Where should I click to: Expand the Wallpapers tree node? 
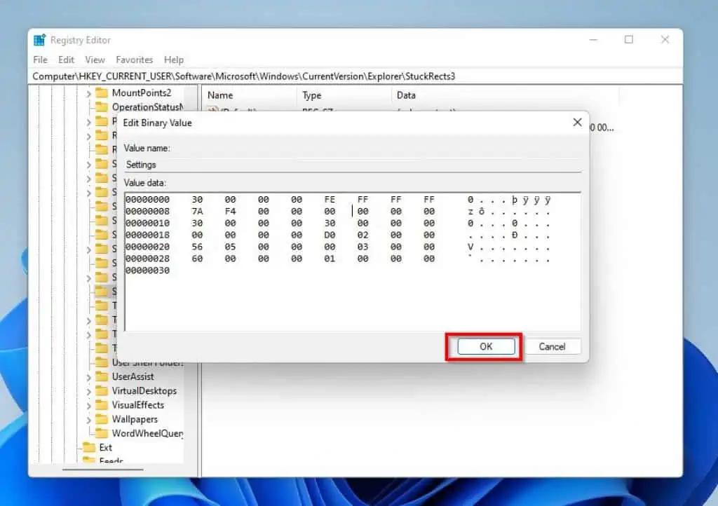(x=90, y=419)
